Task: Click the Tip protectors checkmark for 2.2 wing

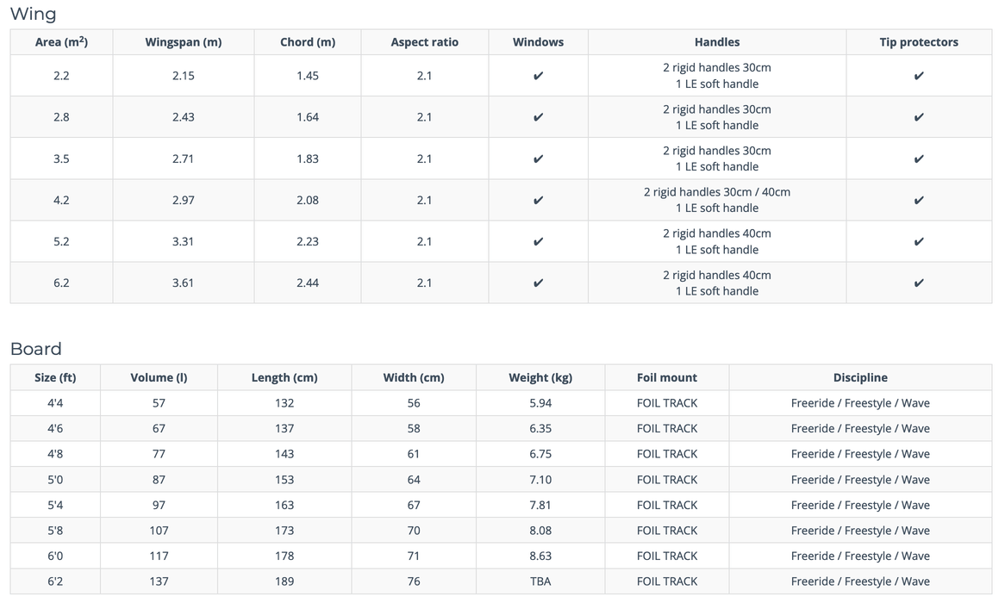Action: point(919,76)
